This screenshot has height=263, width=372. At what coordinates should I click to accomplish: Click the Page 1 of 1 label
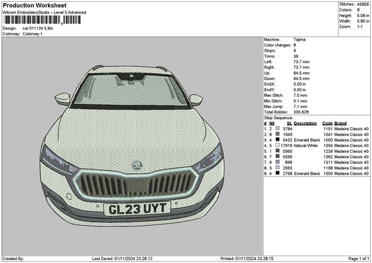pyautogui.click(x=359, y=259)
